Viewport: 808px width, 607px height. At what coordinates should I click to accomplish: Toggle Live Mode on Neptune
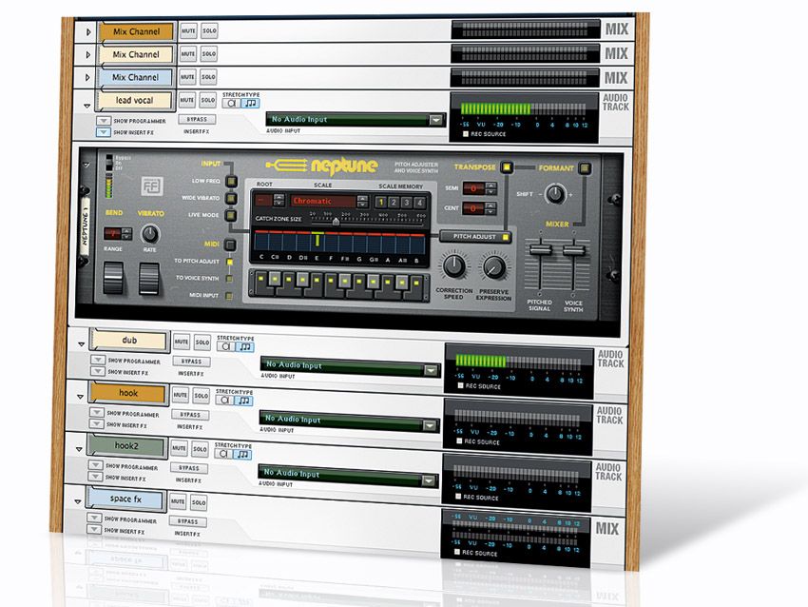click(x=230, y=217)
